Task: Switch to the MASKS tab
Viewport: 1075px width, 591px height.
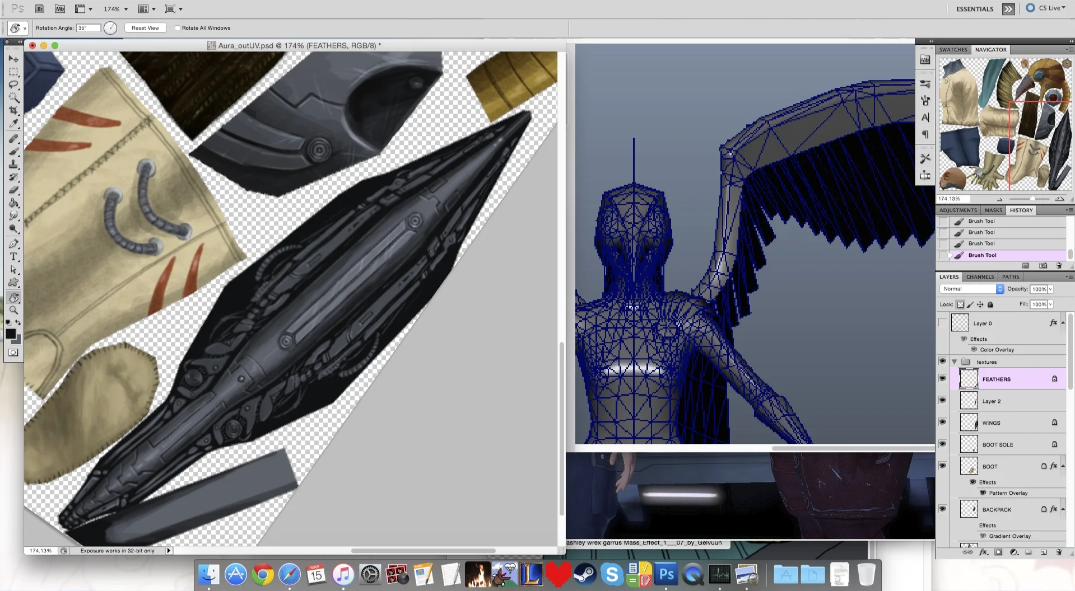Action: (993, 210)
